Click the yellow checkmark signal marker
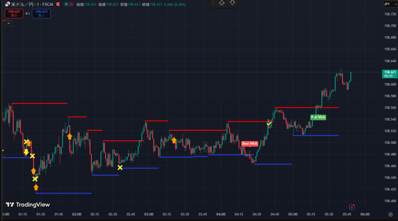The height and width of the screenshot is (221, 398). (x=269, y=124)
